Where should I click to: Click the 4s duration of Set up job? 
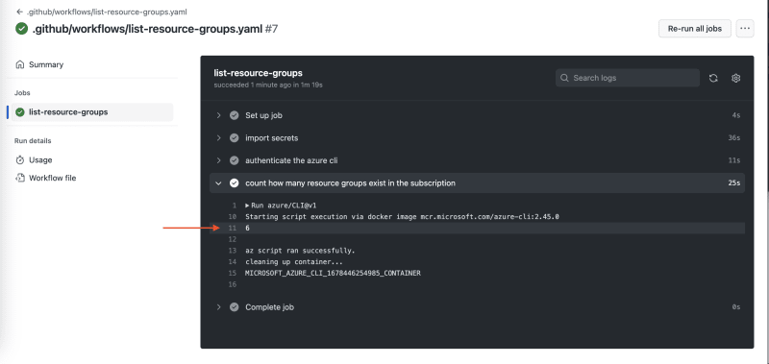click(x=735, y=115)
